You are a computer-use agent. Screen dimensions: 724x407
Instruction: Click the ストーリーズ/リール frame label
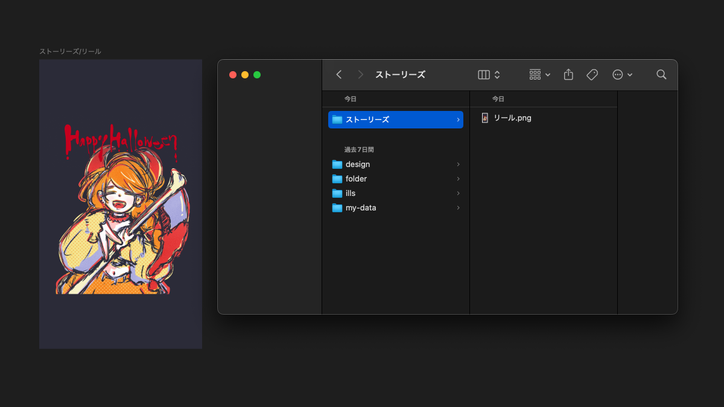[x=70, y=52]
